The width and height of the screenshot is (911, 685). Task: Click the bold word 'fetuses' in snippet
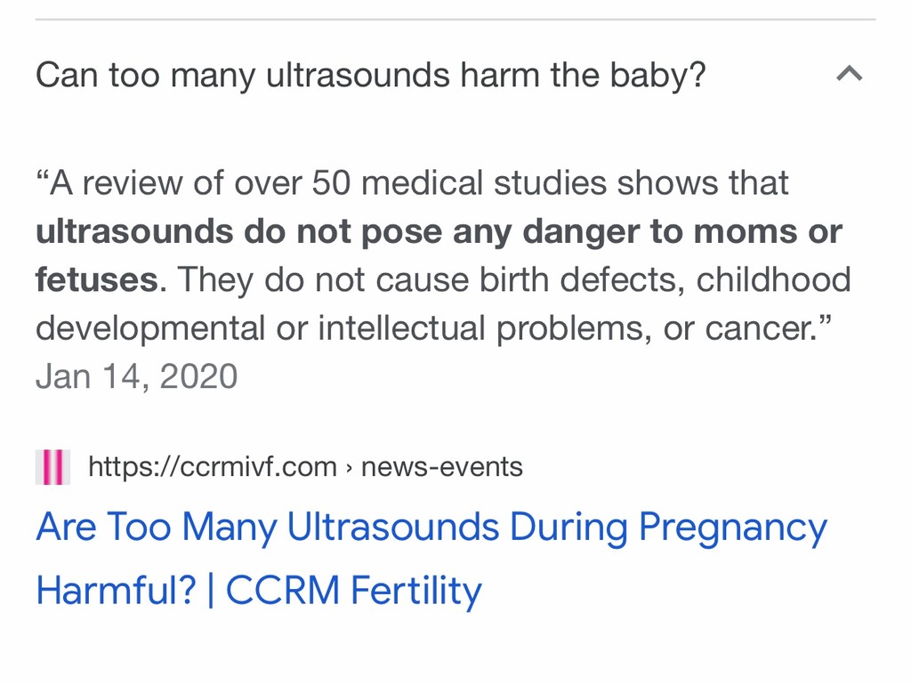(97, 280)
